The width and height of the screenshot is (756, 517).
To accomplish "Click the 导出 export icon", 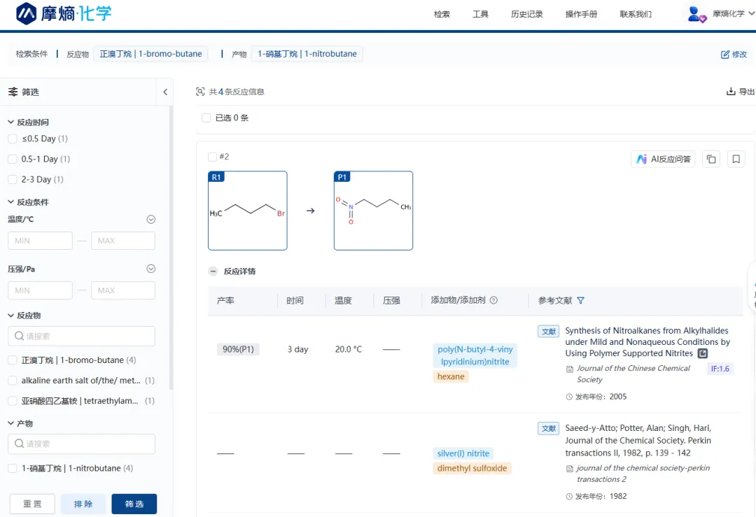I will click(x=731, y=92).
